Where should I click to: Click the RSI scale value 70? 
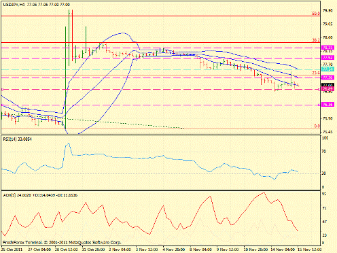324,152
